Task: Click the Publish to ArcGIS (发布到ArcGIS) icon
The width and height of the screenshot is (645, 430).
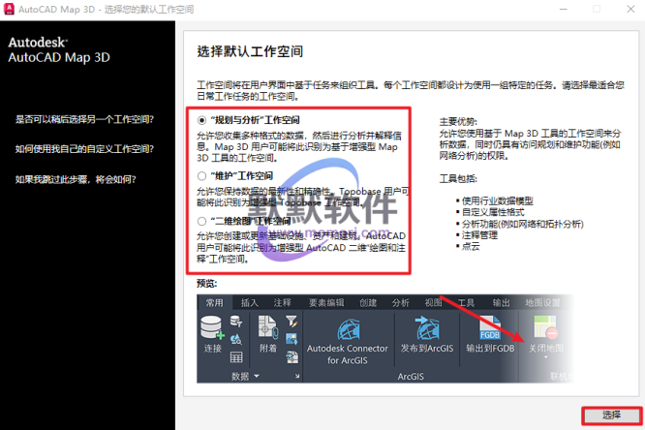Action: click(427, 327)
